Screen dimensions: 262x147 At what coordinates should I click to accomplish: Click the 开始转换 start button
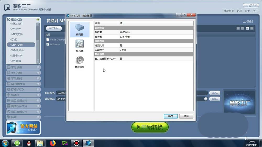[150, 127]
